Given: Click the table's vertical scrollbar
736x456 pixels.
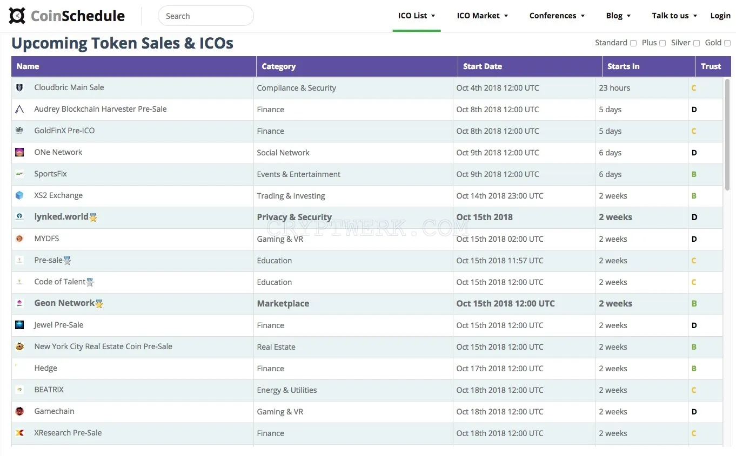Looking at the screenshot, I should [x=727, y=134].
